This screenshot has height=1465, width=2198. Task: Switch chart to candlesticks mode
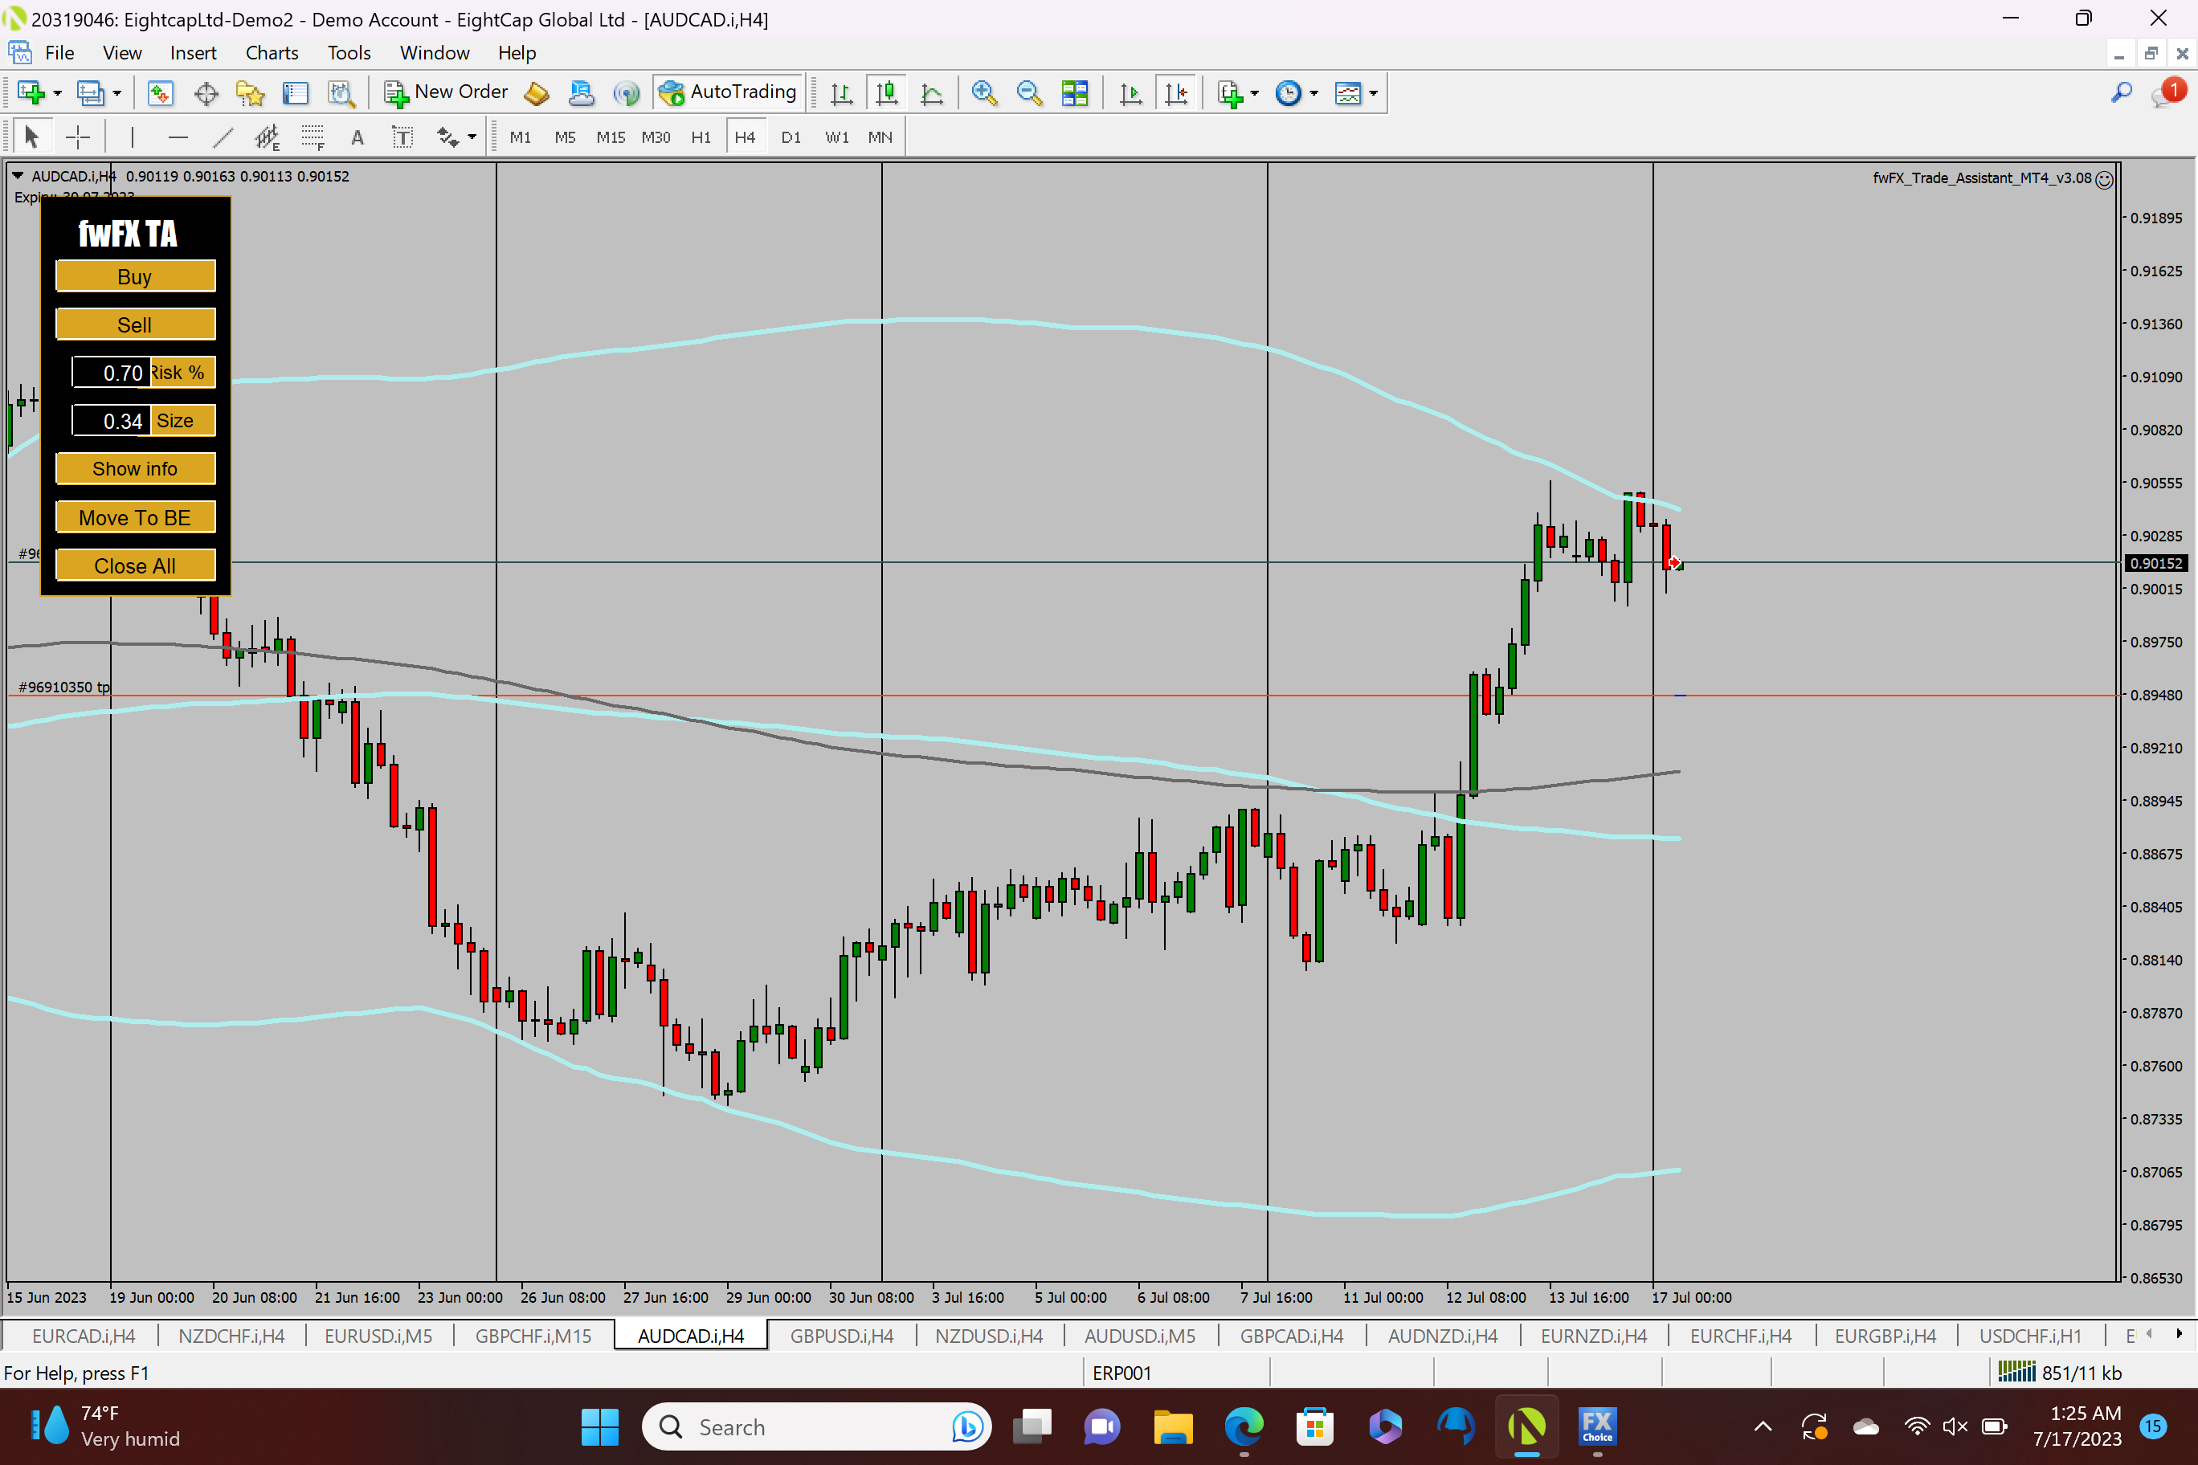(886, 92)
